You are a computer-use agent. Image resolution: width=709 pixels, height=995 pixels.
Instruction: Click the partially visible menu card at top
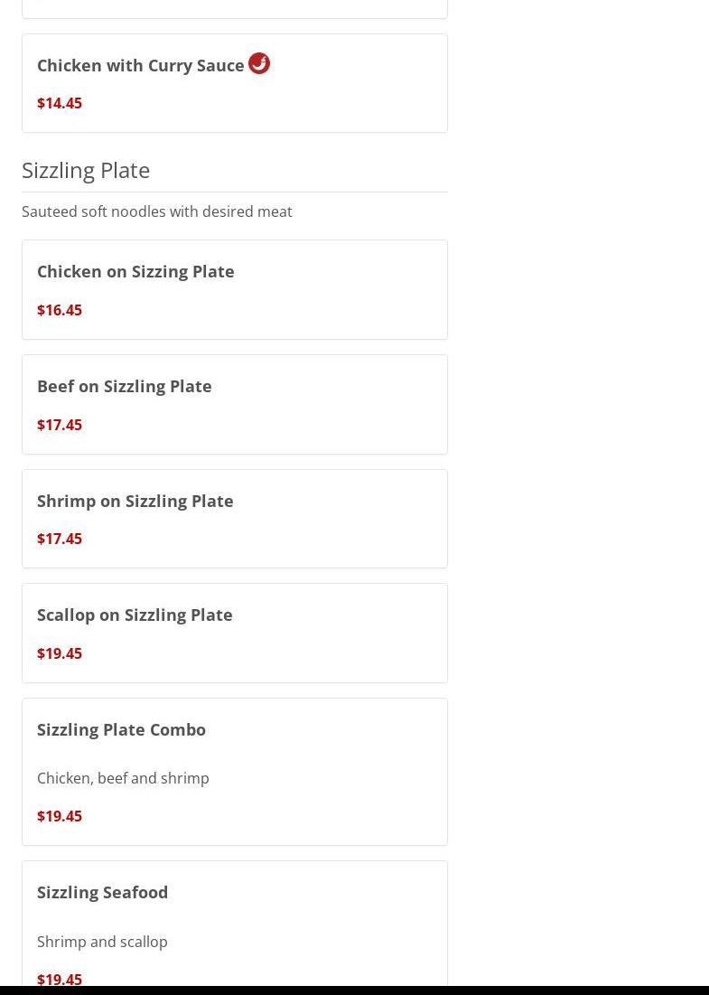(x=235, y=8)
